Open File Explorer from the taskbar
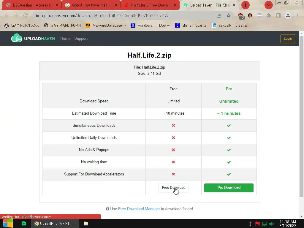The height and width of the screenshot is (228, 304). click(x=86, y=224)
